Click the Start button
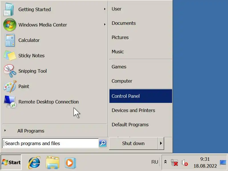The height and width of the screenshot is (171, 228). pyautogui.click(x=11, y=162)
